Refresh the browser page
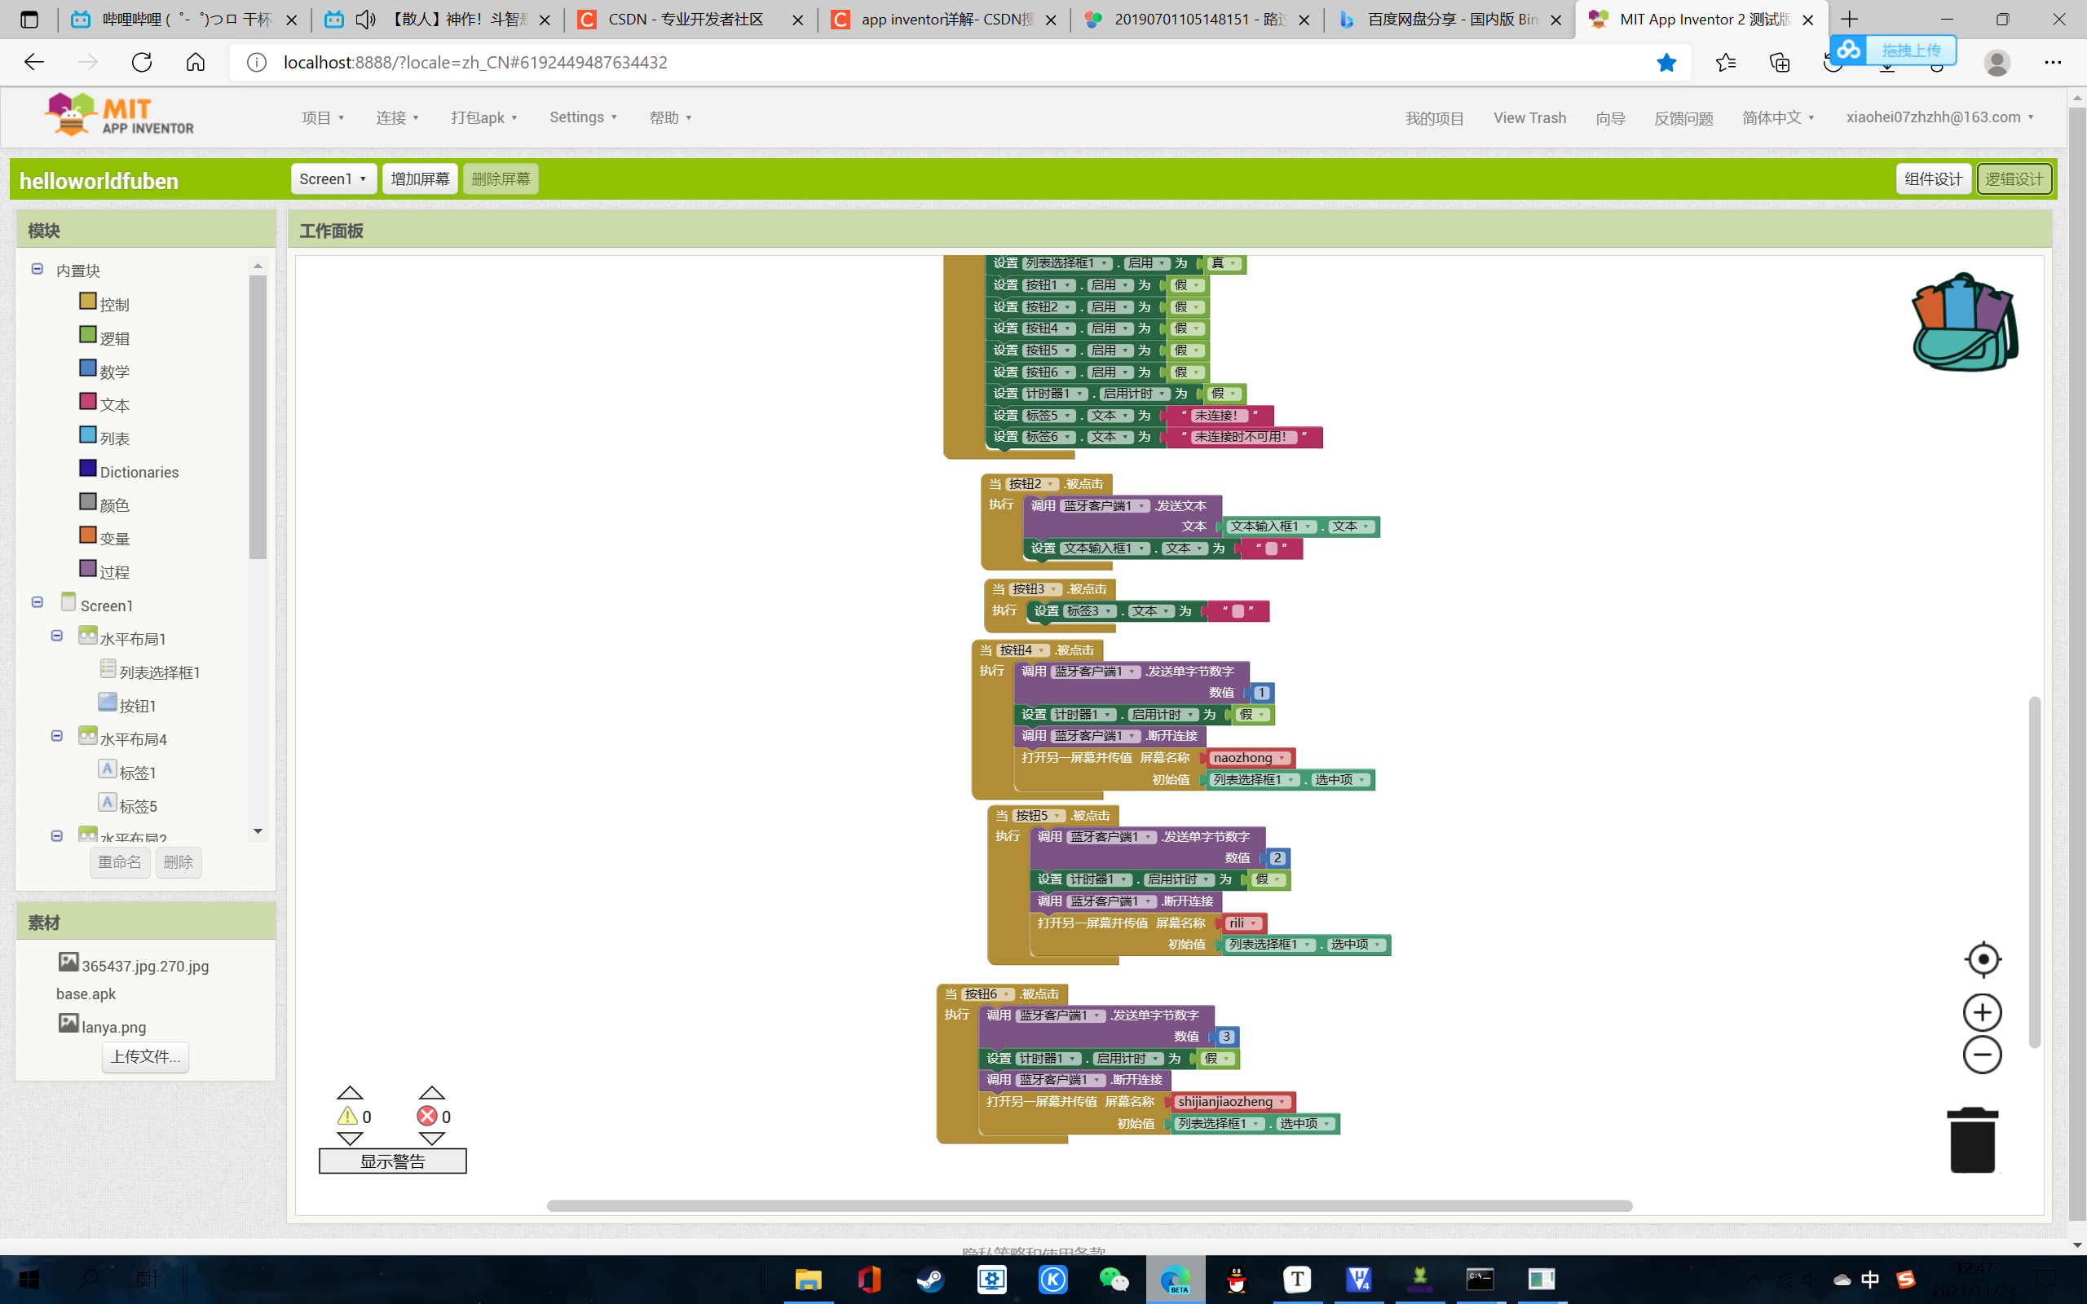The image size is (2087, 1304). [x=141, y=62]
